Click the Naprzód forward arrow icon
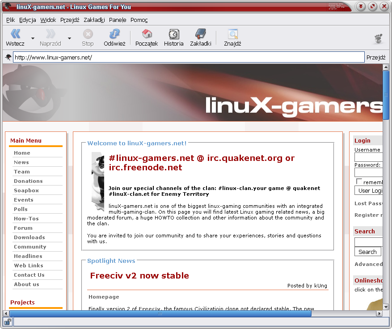Image resolution: width=392 pixels, height=329 pixels. (50, 34)
